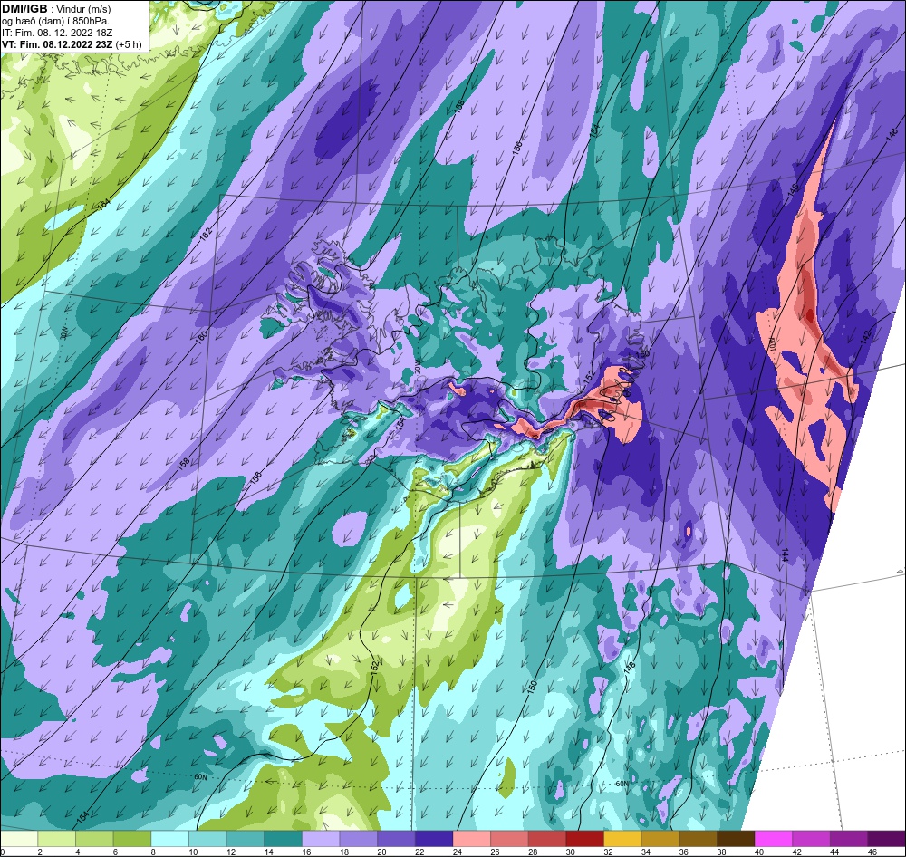Click the legend tick label '42'
The height and width of the screenshot is (857, 906).
pyautogui.click(x=796, y=852)
